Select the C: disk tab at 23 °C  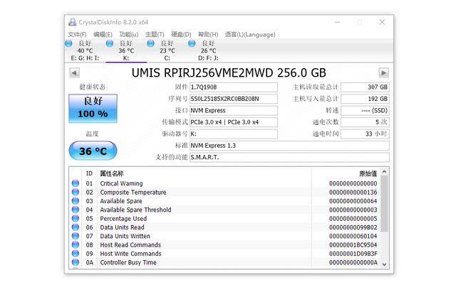point(167,51)
